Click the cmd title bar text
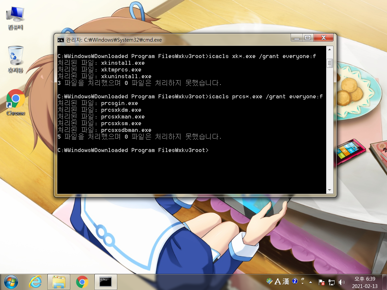Viewport: 387px width, 290px height. tap(114, 40)
